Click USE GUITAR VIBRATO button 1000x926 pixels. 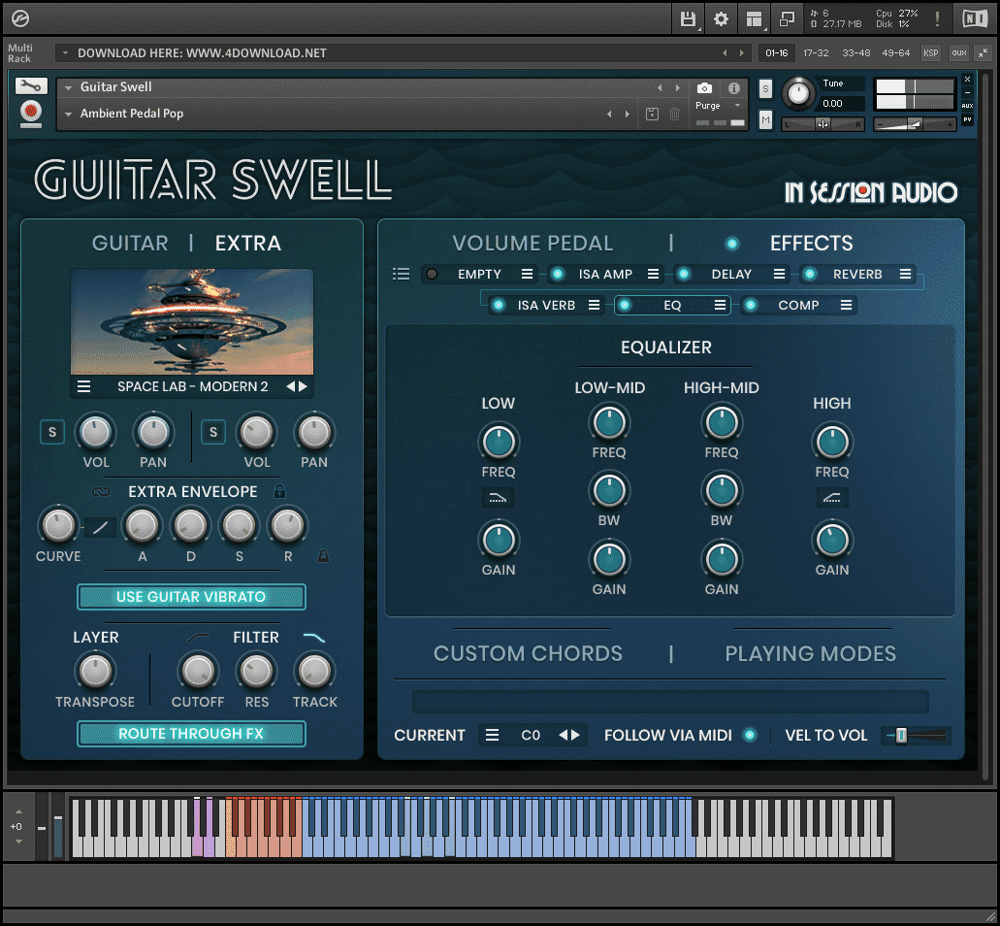pyautogui.click(x=191, y=597)
